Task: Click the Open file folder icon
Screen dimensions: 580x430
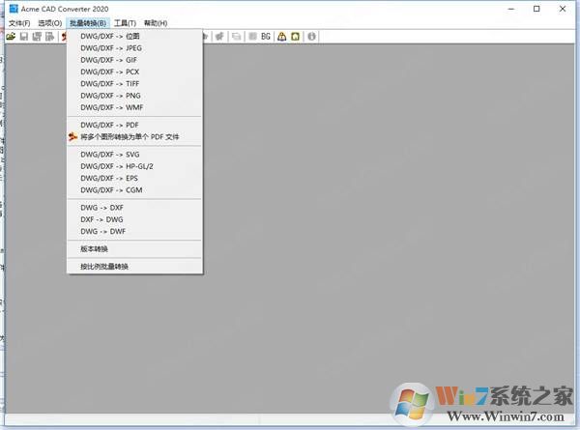Action: click(11, 36)
